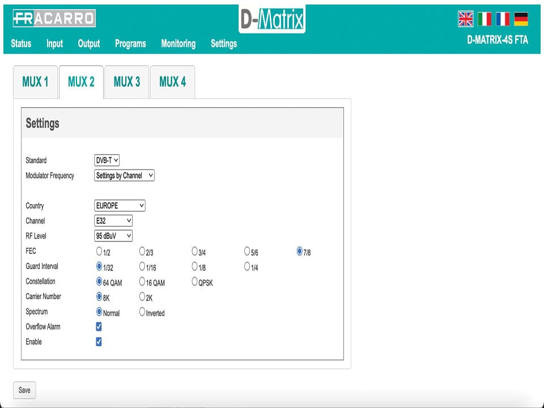Image resolution: width=544 pixels, height=408 pixels.
Task: Click the Guard Interval label
Action: point(42,266)
